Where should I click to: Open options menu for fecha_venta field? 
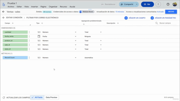(29, 36)
